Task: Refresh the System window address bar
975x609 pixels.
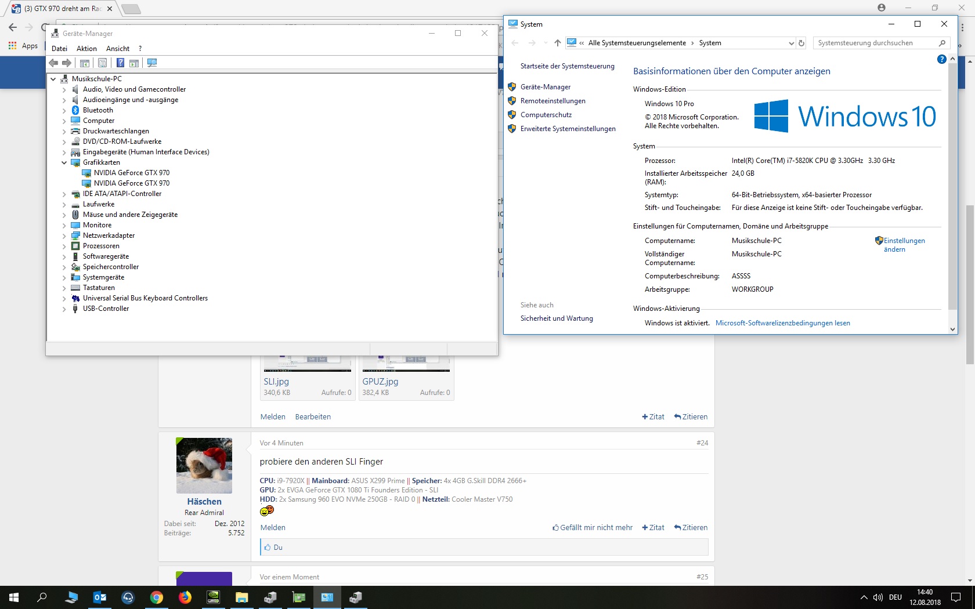Action: (x=801, y=43)
